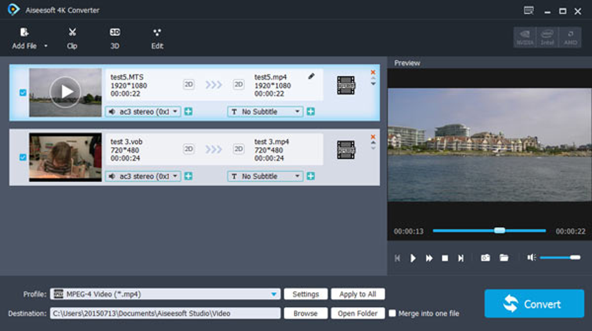Add audio track to test 3.vob
This screenshot has height=331, width=592.
point(189,176)
